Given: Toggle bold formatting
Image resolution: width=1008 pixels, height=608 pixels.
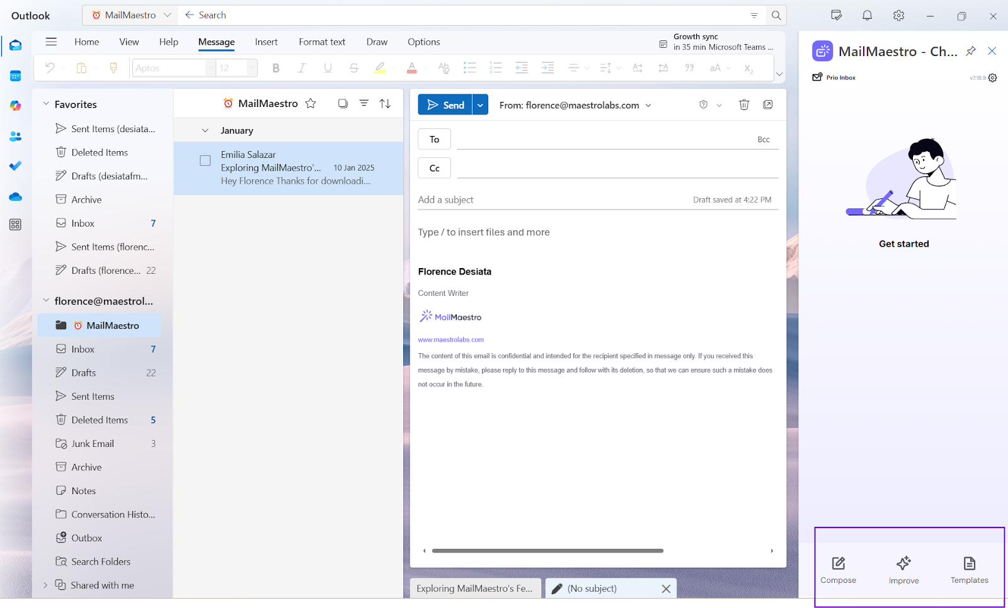Looking at the screenshot, I should point(275,68).
